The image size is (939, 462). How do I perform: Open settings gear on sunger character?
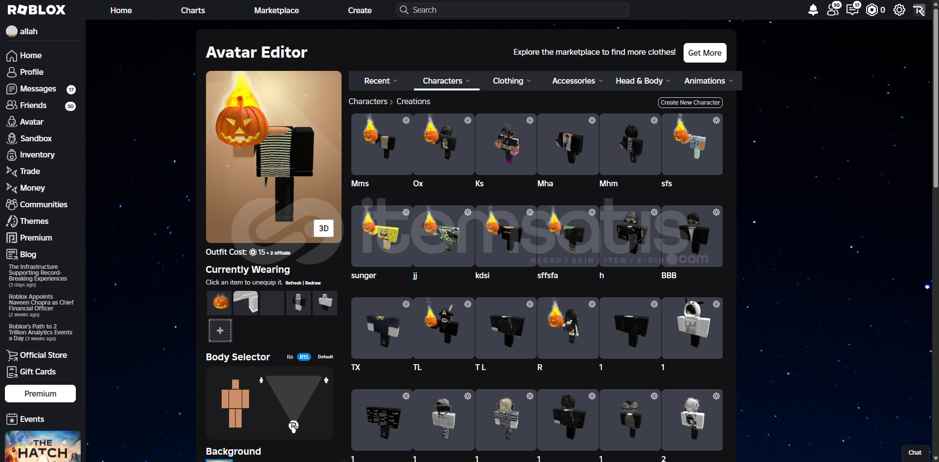pos(406,212)
